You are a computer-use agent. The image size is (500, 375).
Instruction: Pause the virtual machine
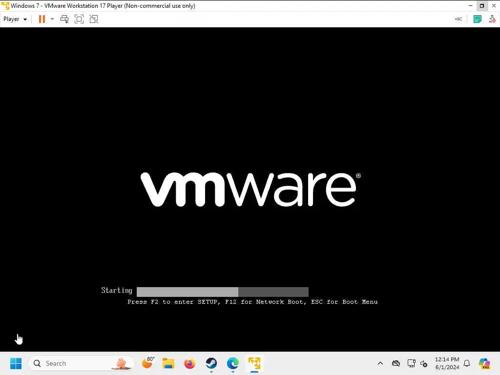point(42,19)
